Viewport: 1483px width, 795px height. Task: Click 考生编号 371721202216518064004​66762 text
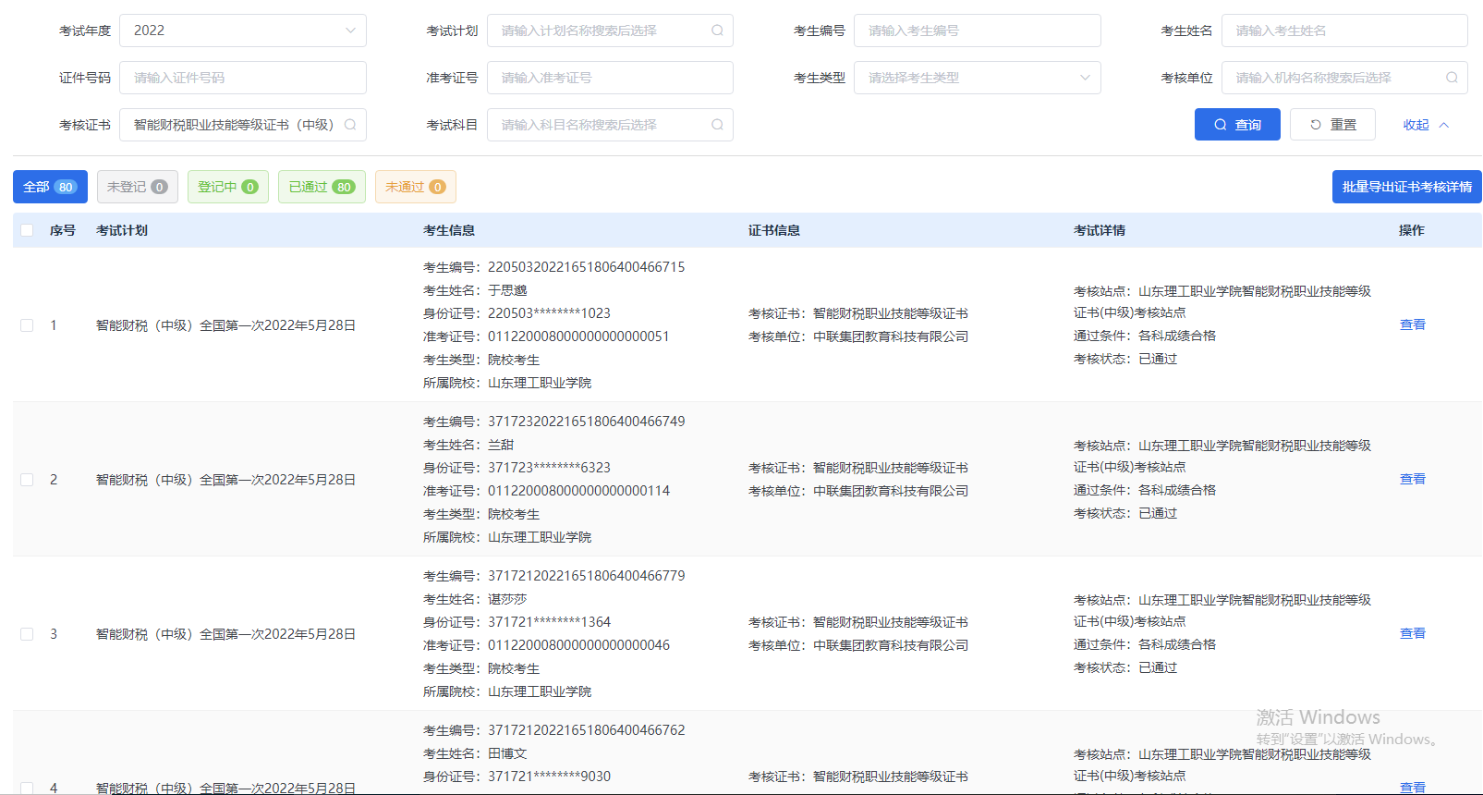click(x=587, y=730)
